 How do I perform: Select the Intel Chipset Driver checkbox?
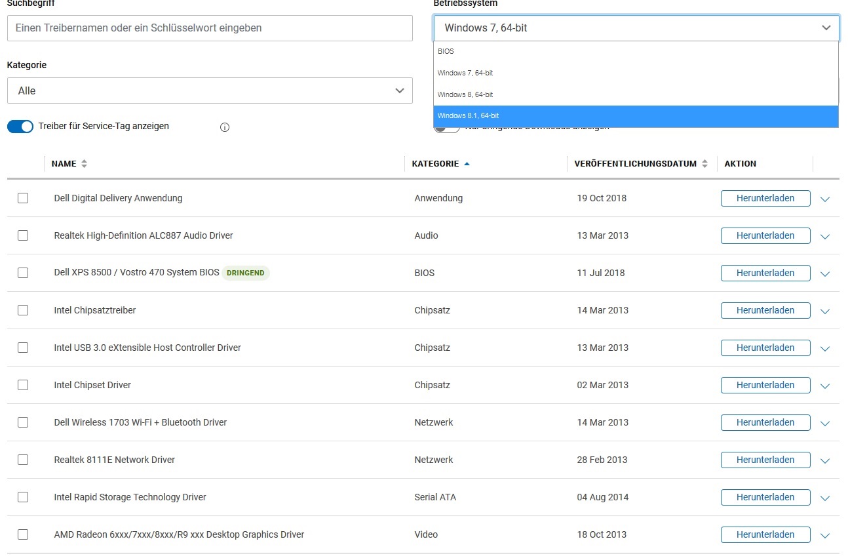tap(23, 385)
